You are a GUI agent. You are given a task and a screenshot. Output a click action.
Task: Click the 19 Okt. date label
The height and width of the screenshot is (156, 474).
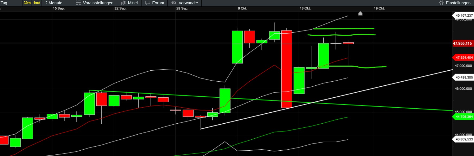(x=379, y=9)
